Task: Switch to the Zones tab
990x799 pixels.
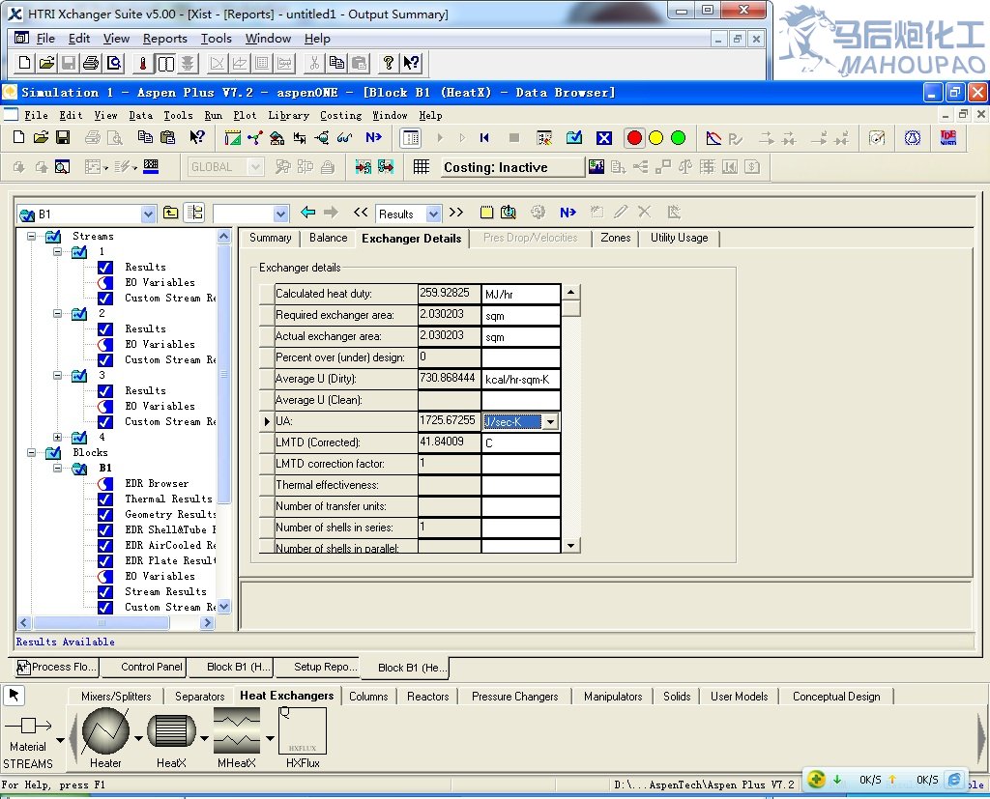Action: [616, 238]
